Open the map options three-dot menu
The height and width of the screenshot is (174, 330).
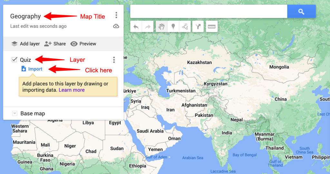[116, 15]
